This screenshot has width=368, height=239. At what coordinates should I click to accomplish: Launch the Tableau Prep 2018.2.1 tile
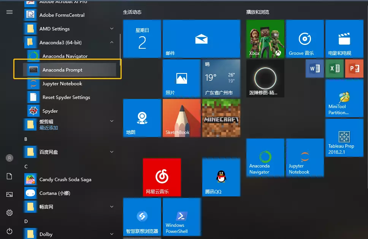coord(344,138)
